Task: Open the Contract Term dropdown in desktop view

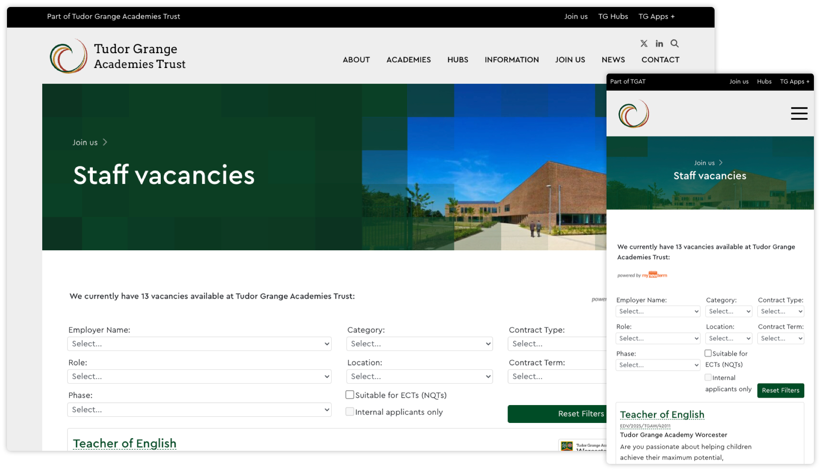Action: tap(557, 376)
